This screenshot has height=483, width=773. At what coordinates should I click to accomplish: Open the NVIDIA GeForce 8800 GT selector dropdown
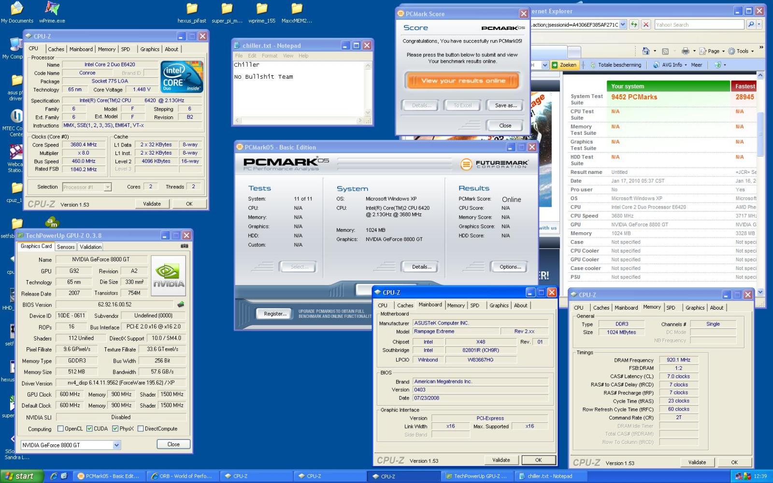coord(116,445)
